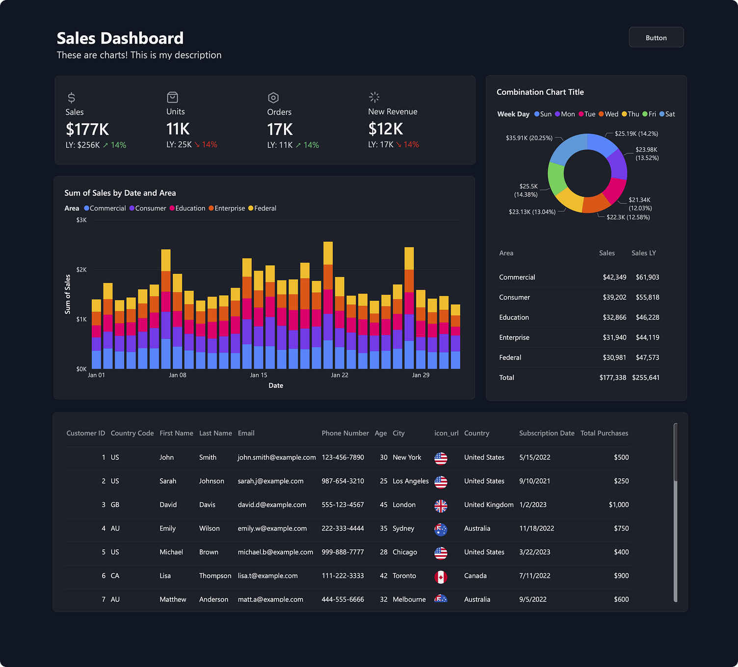The width and height of the screenshot is (738, 667).
Task: Click the US flag in Michael Brown's row
Action: point(441,554)
